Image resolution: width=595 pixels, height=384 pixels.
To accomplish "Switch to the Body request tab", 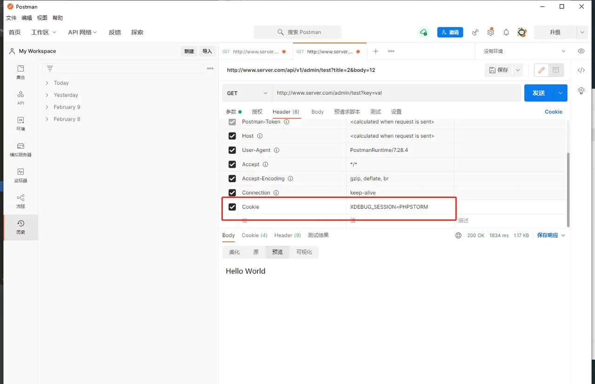I will 317,111.
